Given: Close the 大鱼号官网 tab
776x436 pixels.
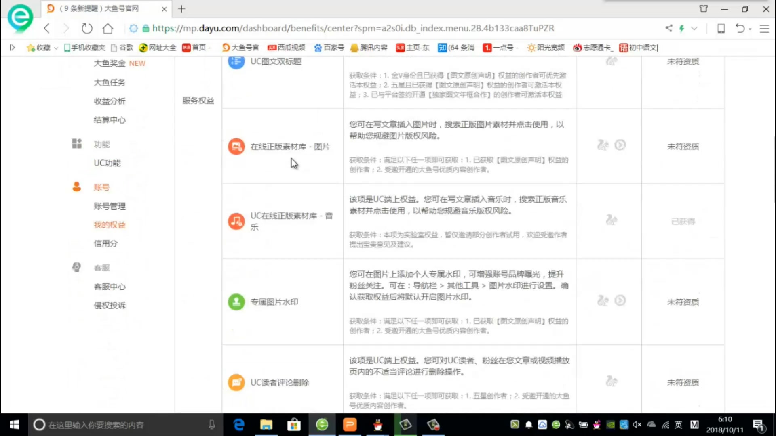Looking at the screenshot, I should [x=164, y=9].
